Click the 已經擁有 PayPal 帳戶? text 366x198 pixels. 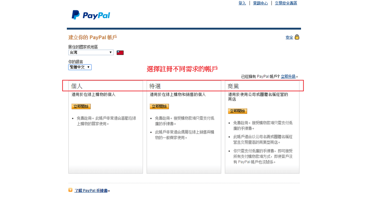coord(260,76)
